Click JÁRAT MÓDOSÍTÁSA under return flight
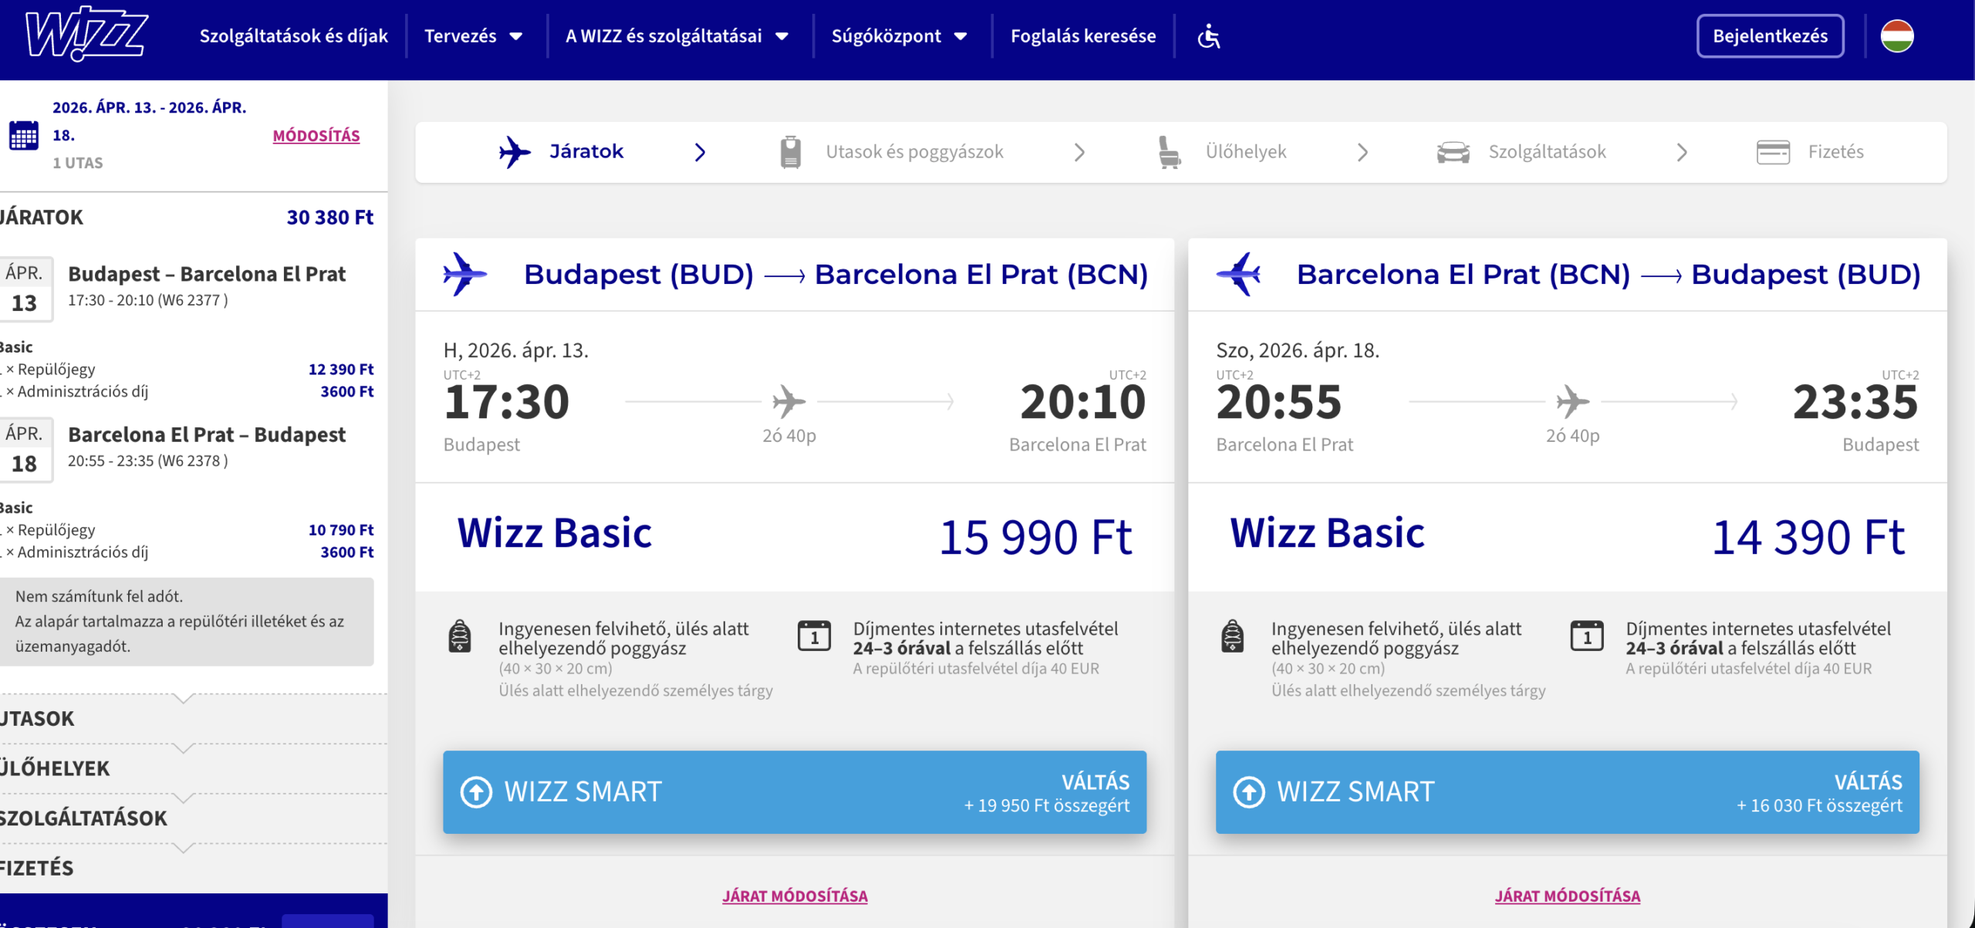 tap(1567, 896)
